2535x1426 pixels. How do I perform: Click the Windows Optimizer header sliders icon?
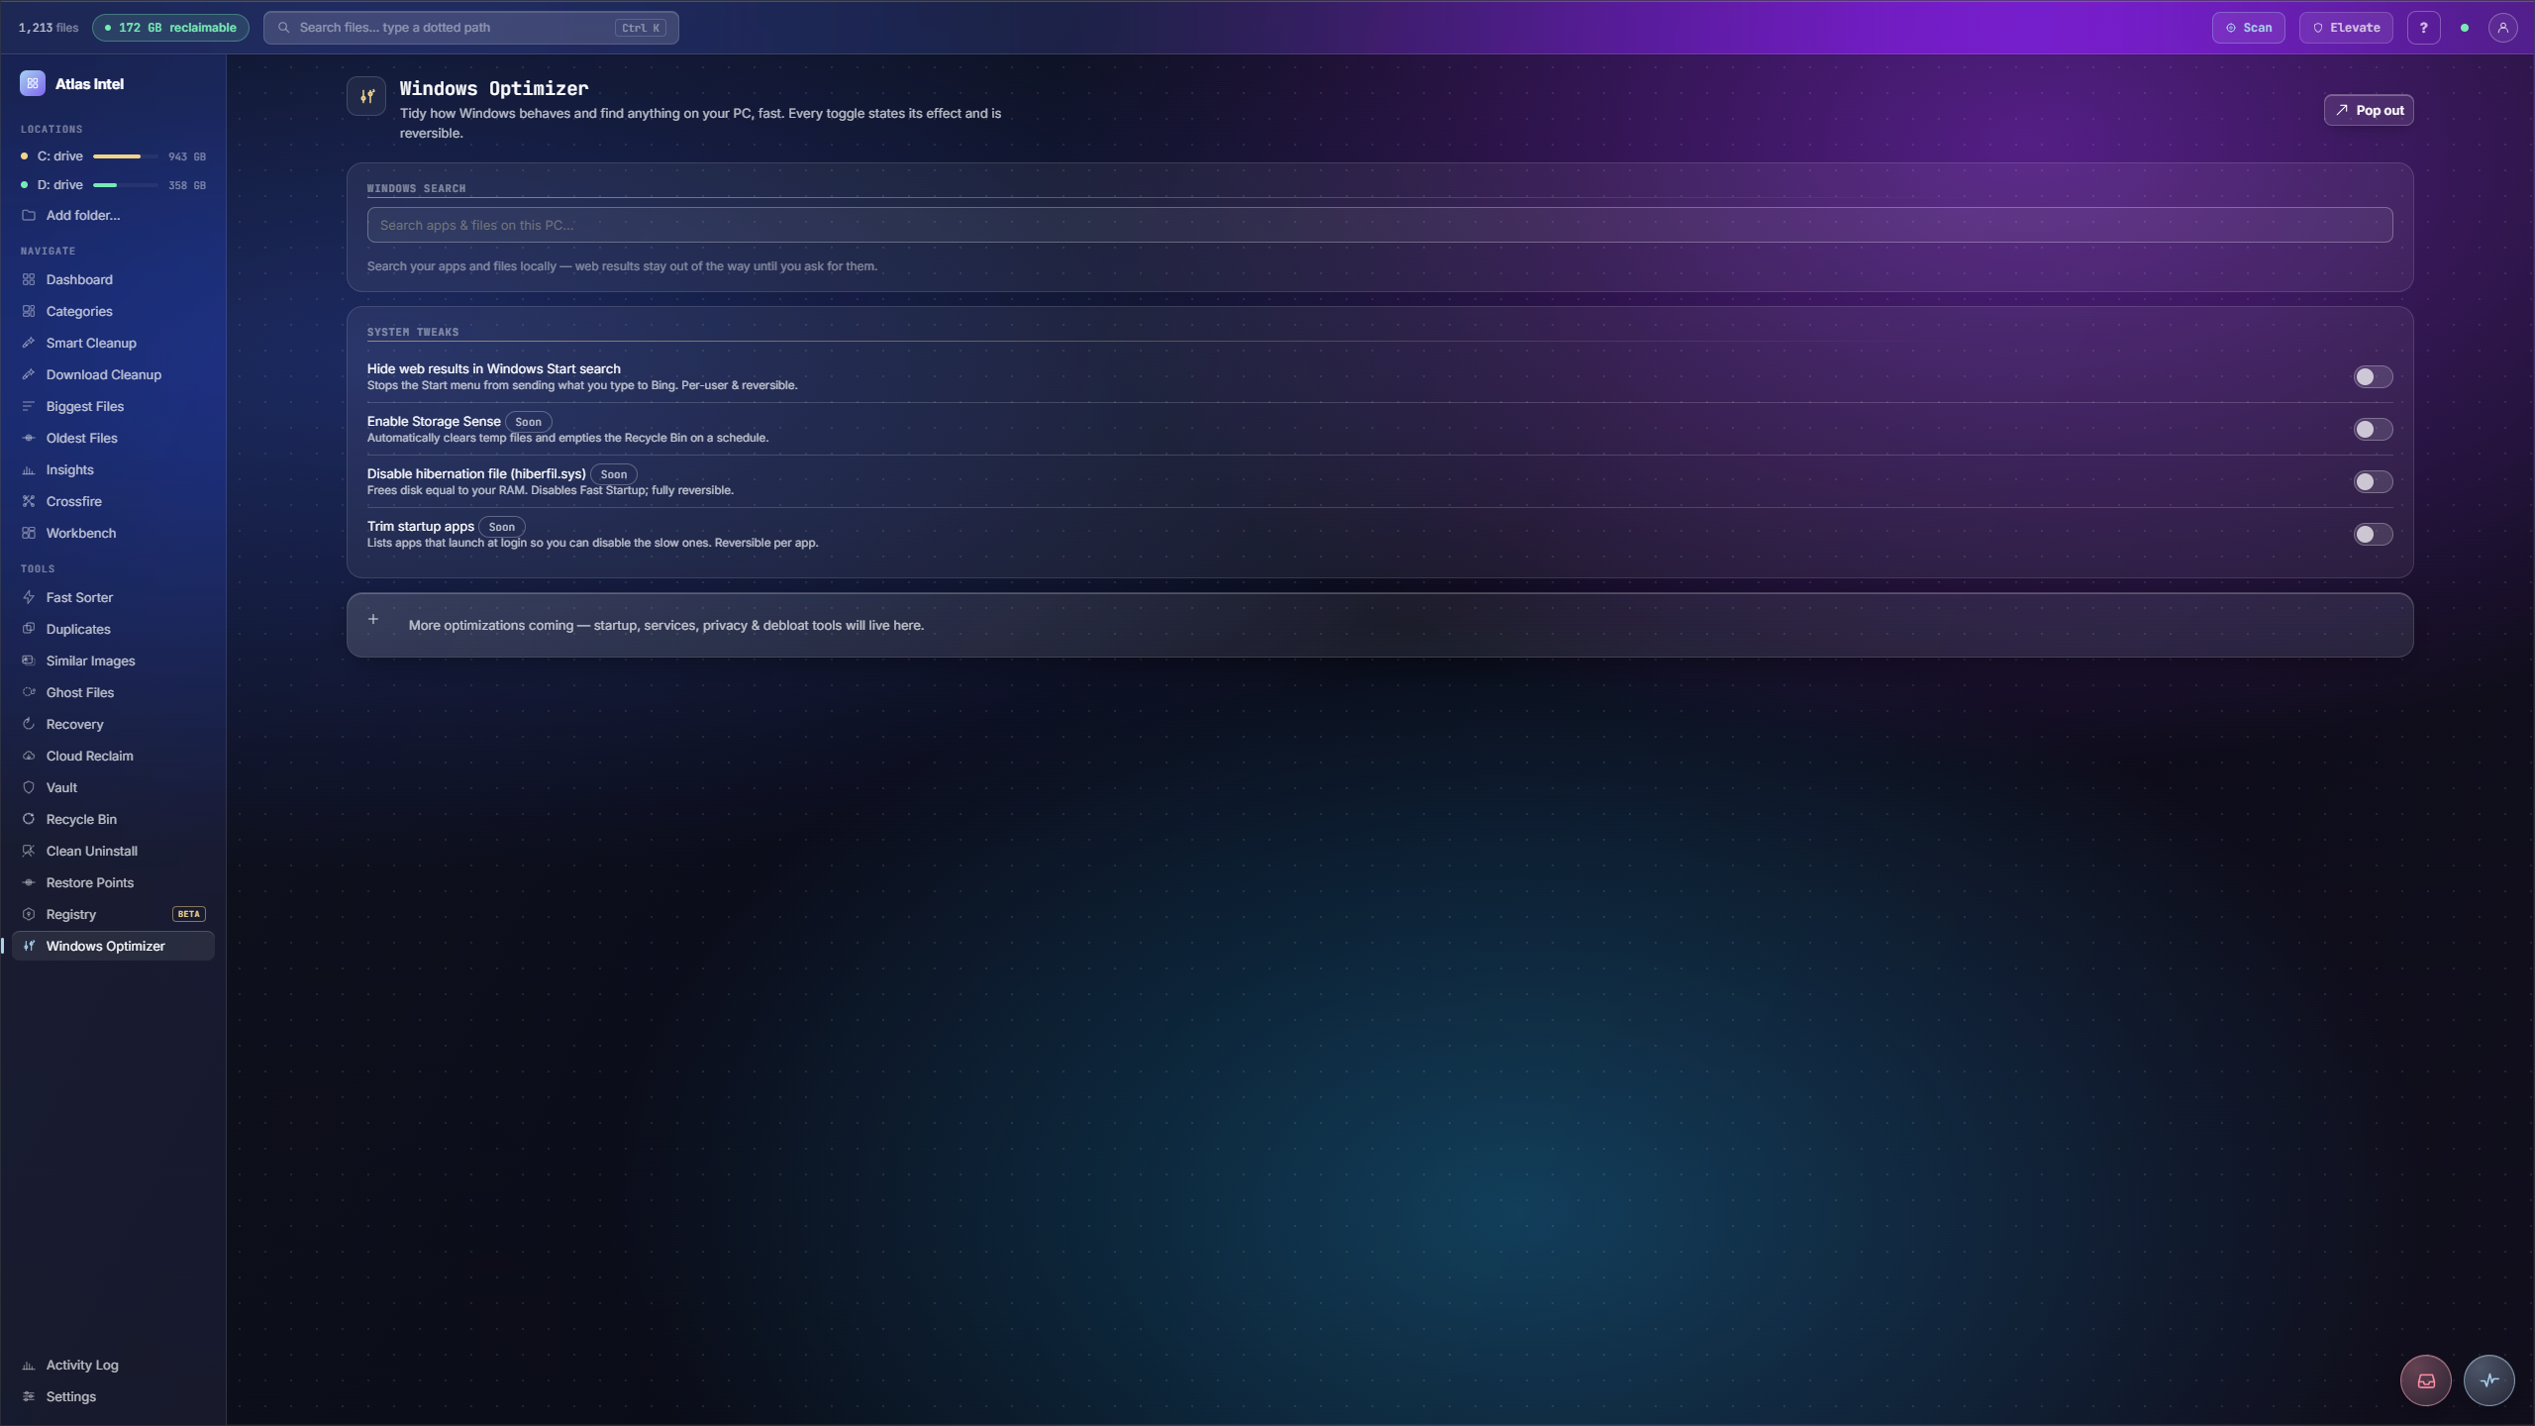coord(366,97)
